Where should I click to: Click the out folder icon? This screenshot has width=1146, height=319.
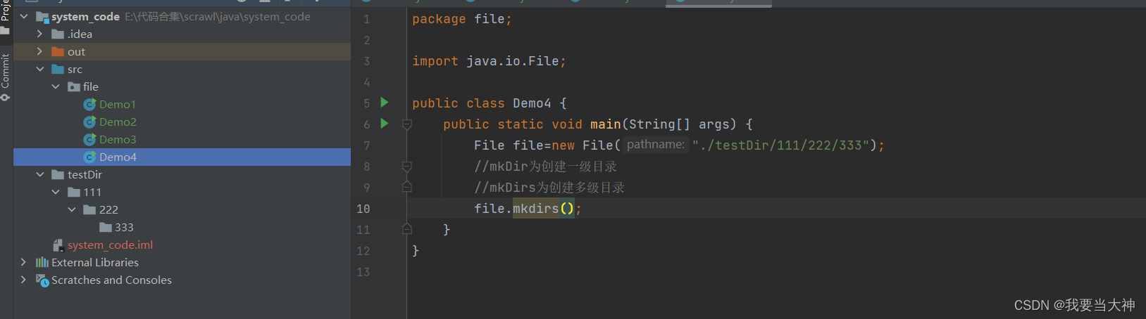[58, 51]
